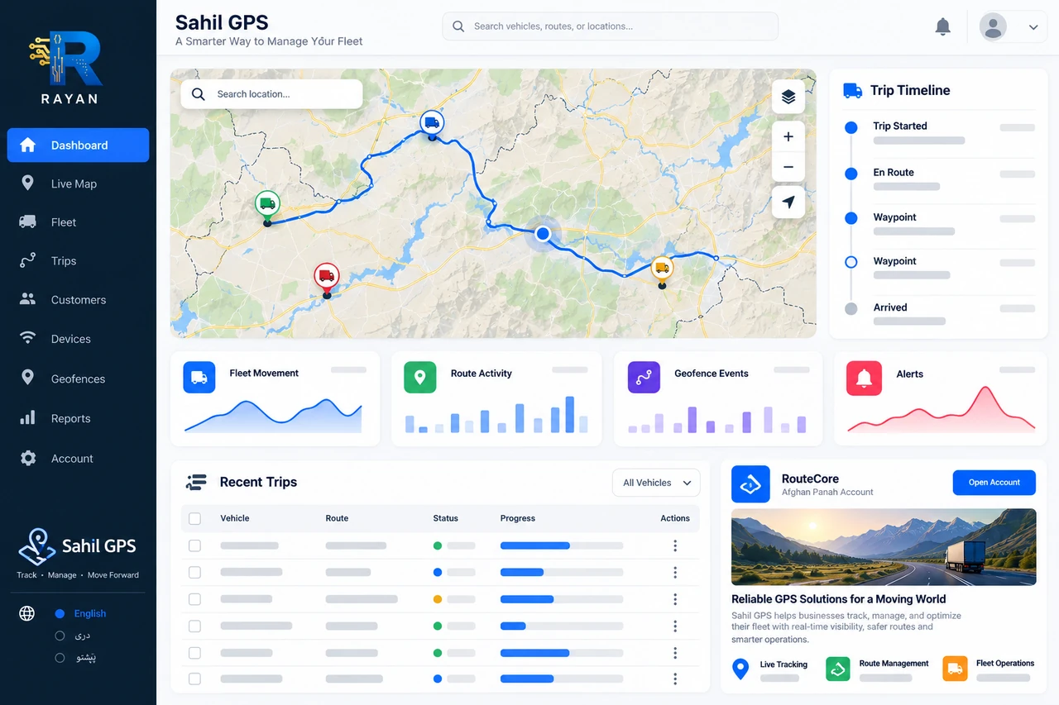Click the Route Management green icon

pos(838,669)
